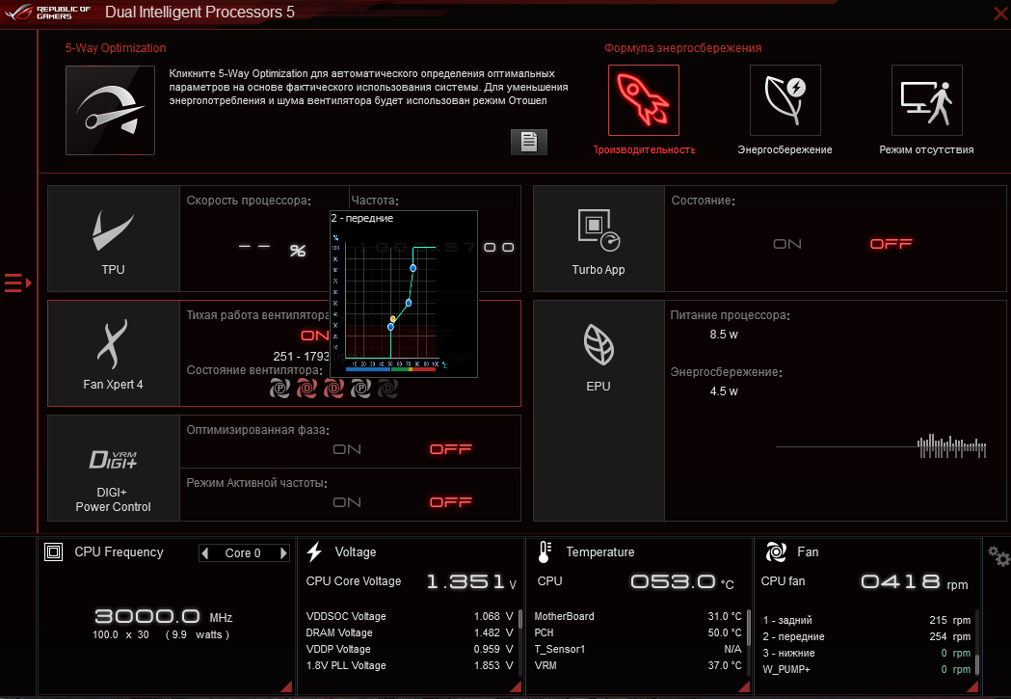Click the 4.5 w Энергосбережение value
The height and width of the screenshot is (699, 1011).
(x=724, y=391)
